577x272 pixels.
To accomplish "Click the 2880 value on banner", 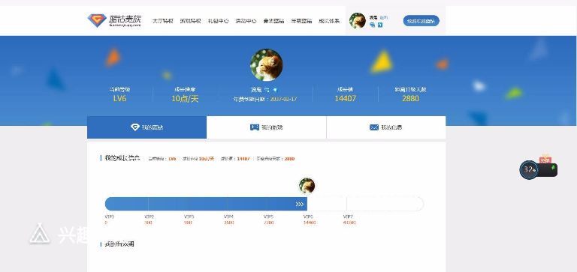I will coord(410,98).
